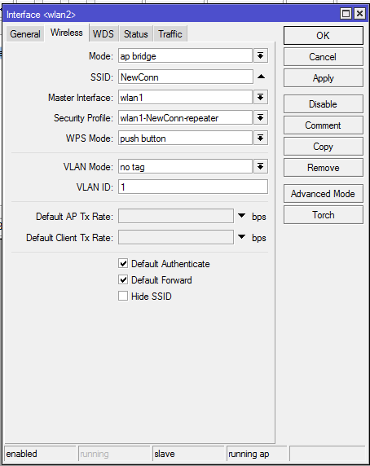
Task: Maximize the Interface wlan2 window
Action: coord(346,14)
